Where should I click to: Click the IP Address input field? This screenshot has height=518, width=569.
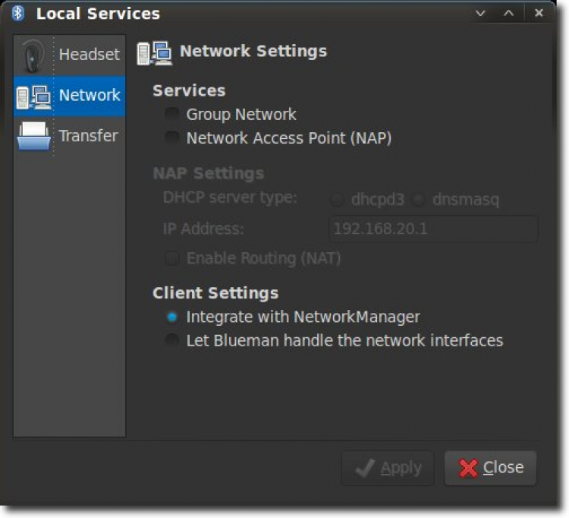[433, 229]
